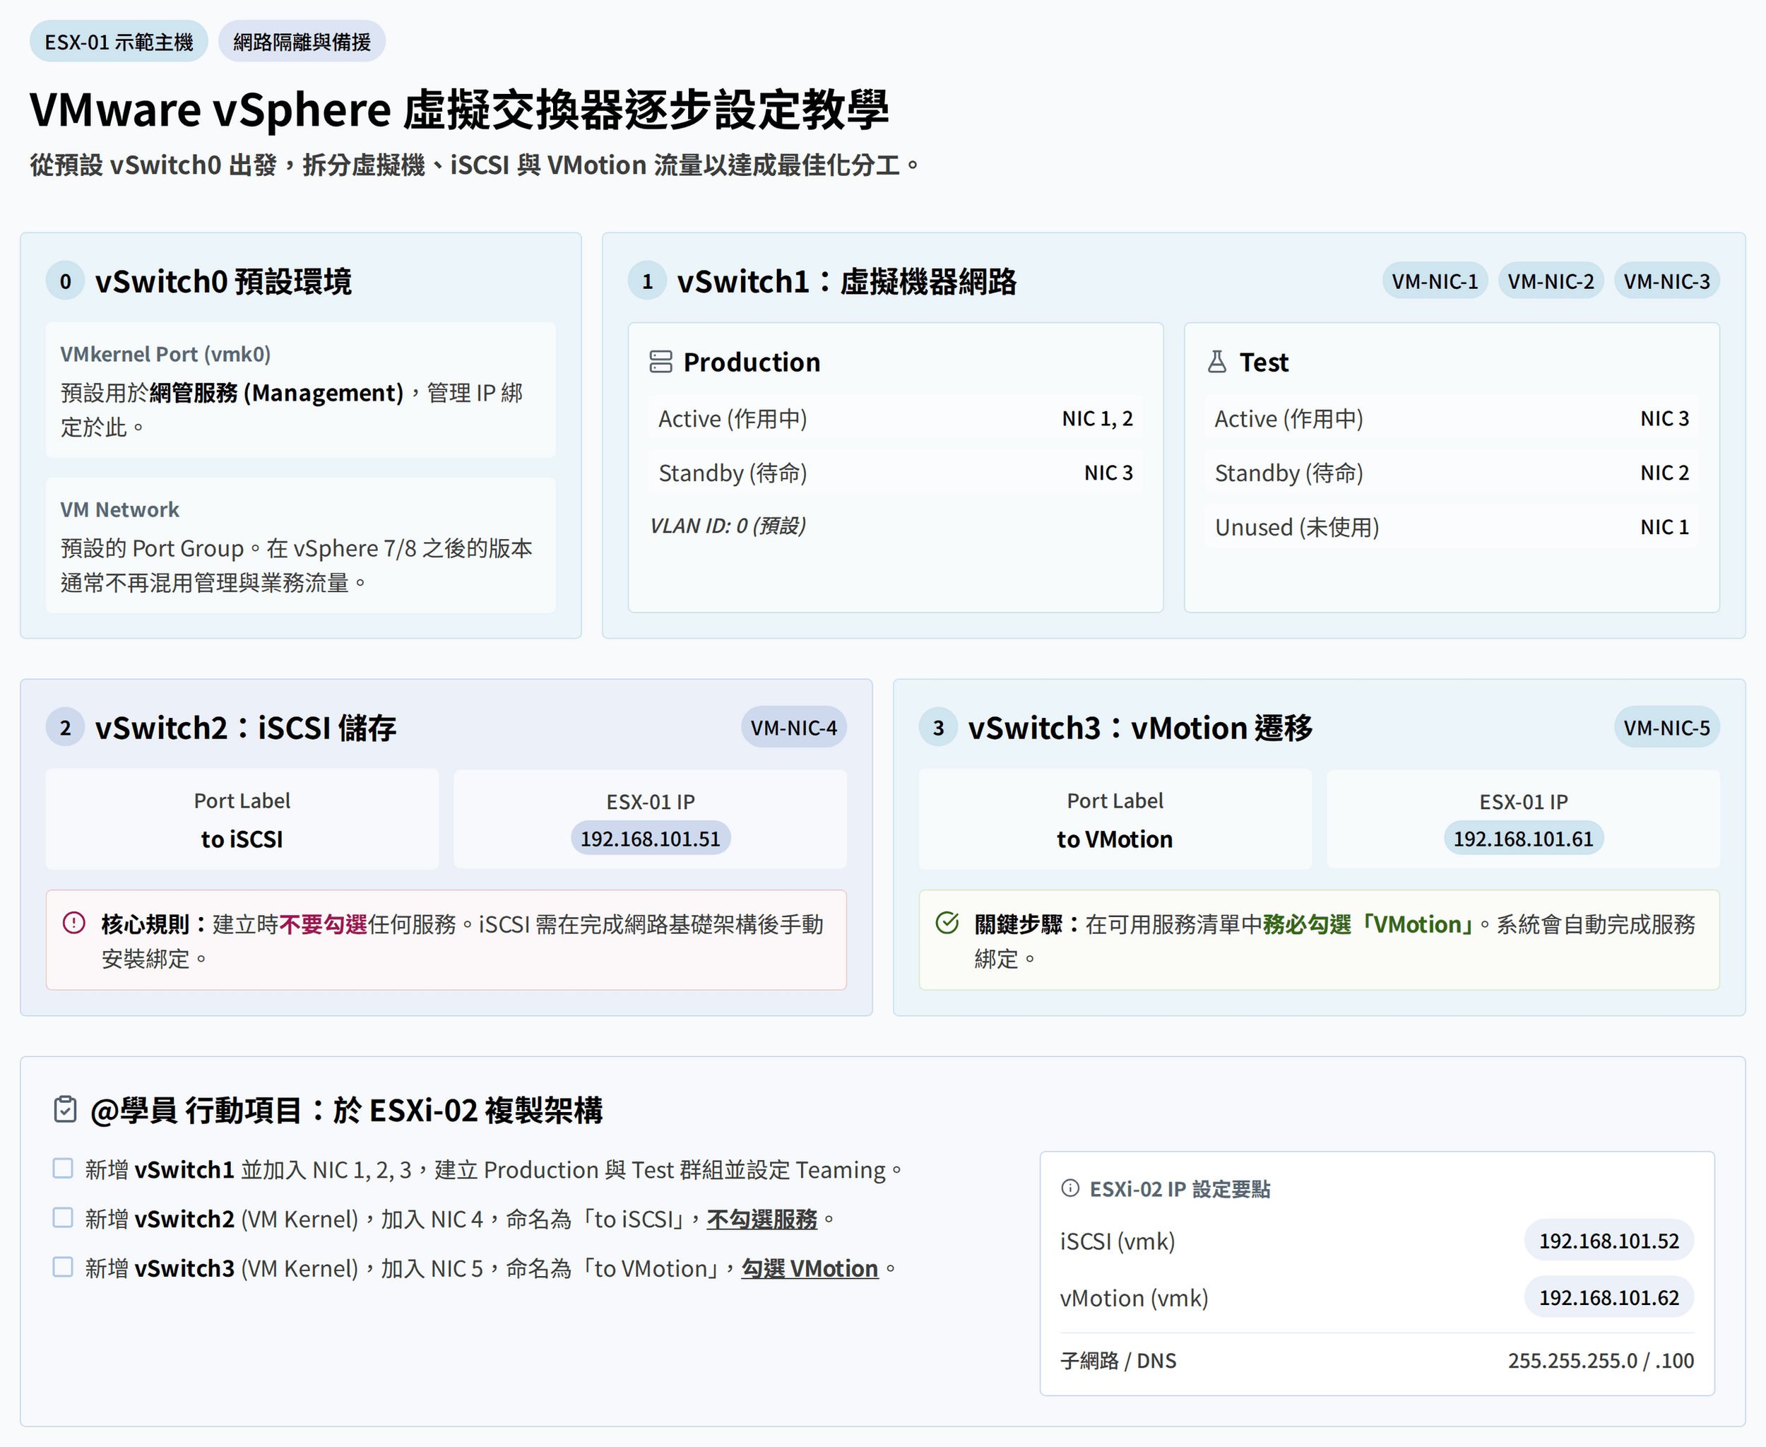Check the 新增 vSwitch1 task checkbox
Image resolution: width=1766 pixels, height=1447 pixels.
point(64,1168)
